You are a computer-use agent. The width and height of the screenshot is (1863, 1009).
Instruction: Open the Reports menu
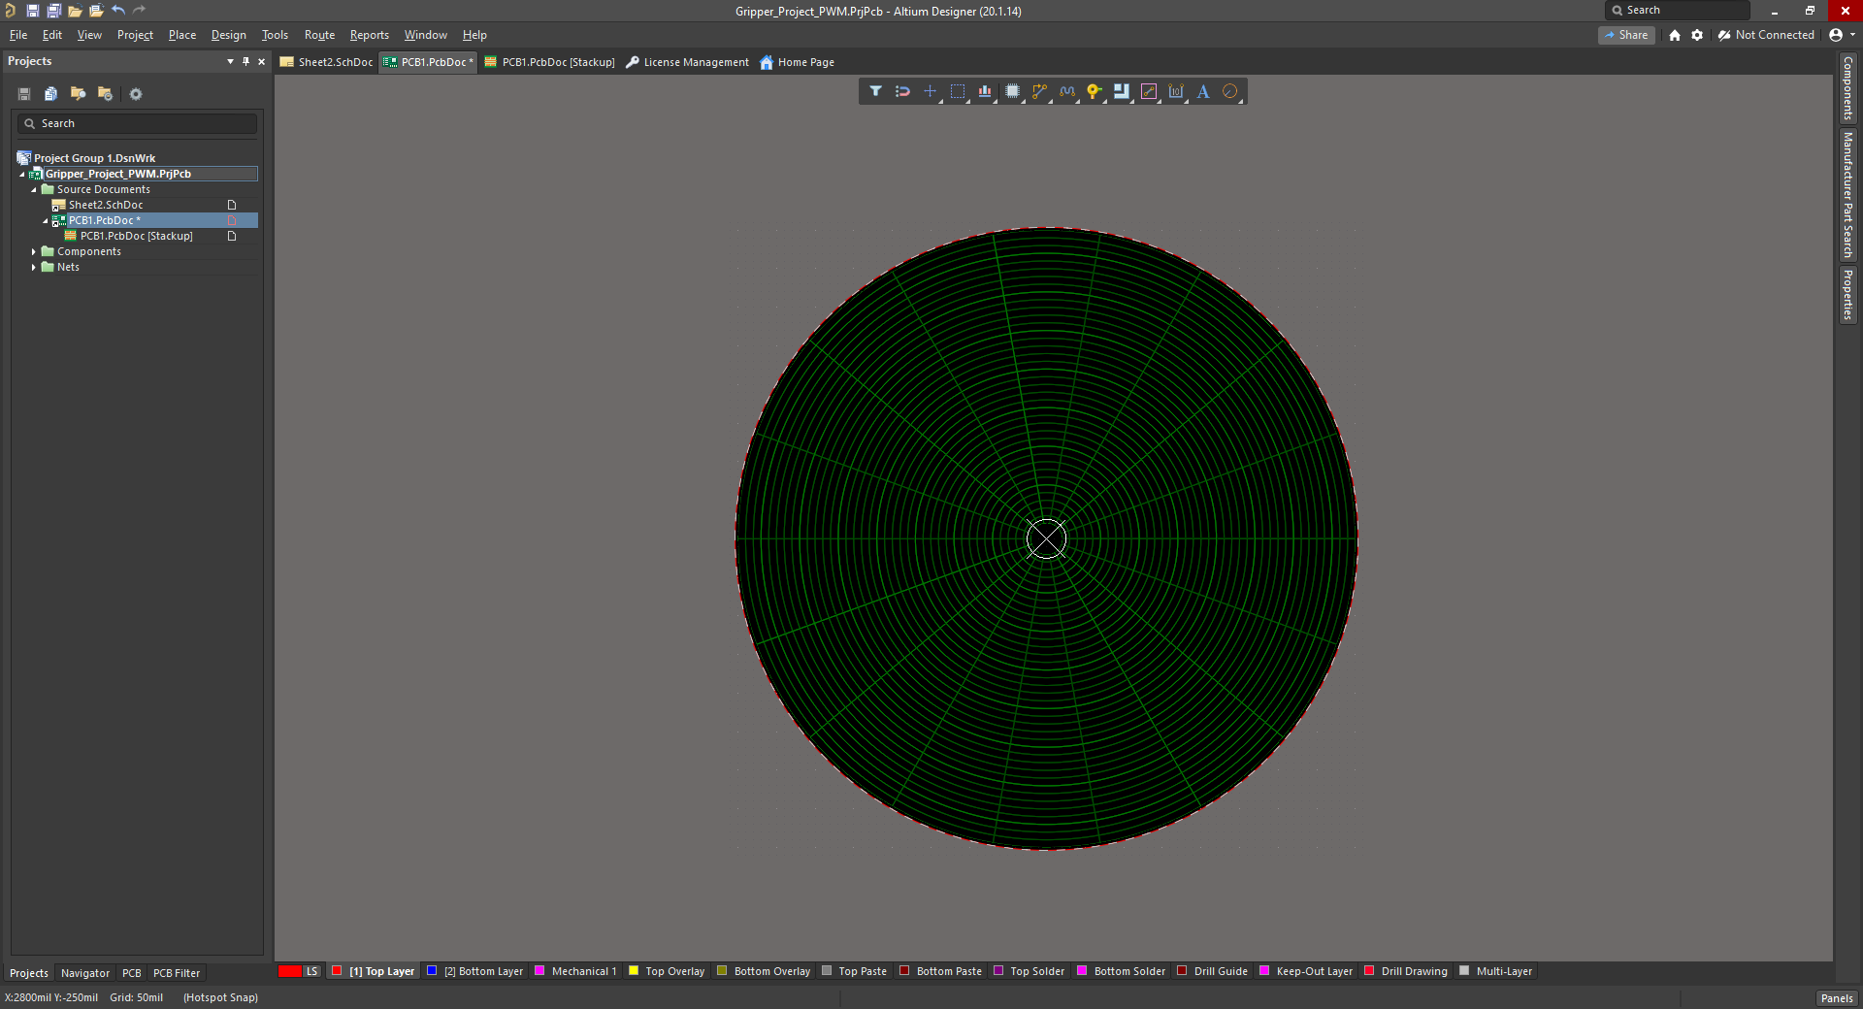click(x=369, y=35)
